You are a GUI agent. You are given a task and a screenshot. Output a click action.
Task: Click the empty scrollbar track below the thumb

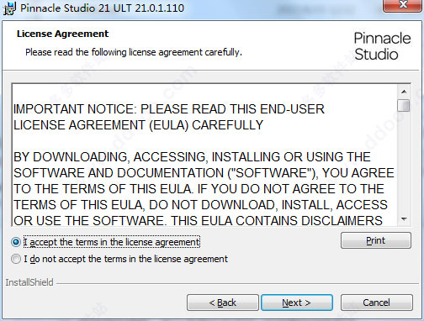404,162
